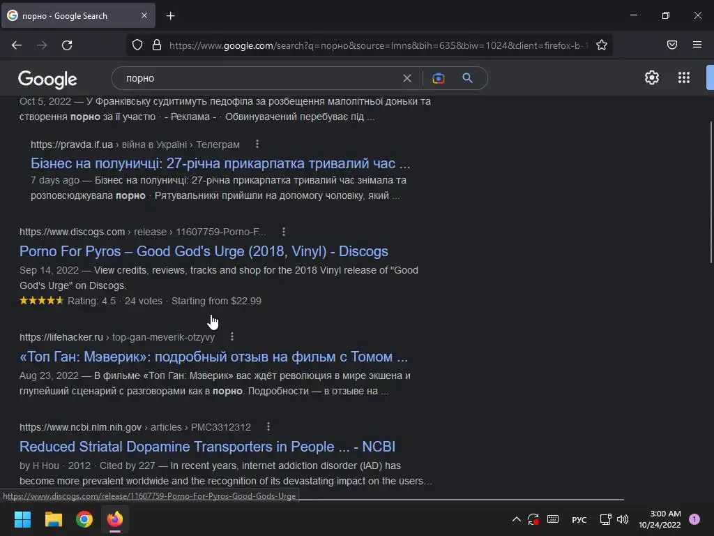Select the Google Search browser tab
Screen dimensions: 714x536
[x=78, y=15]
